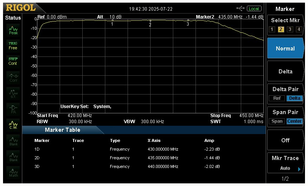Screen dimensions: 308x186
Task: Click the PA preamplifier status icon
Action: (13, 108)
